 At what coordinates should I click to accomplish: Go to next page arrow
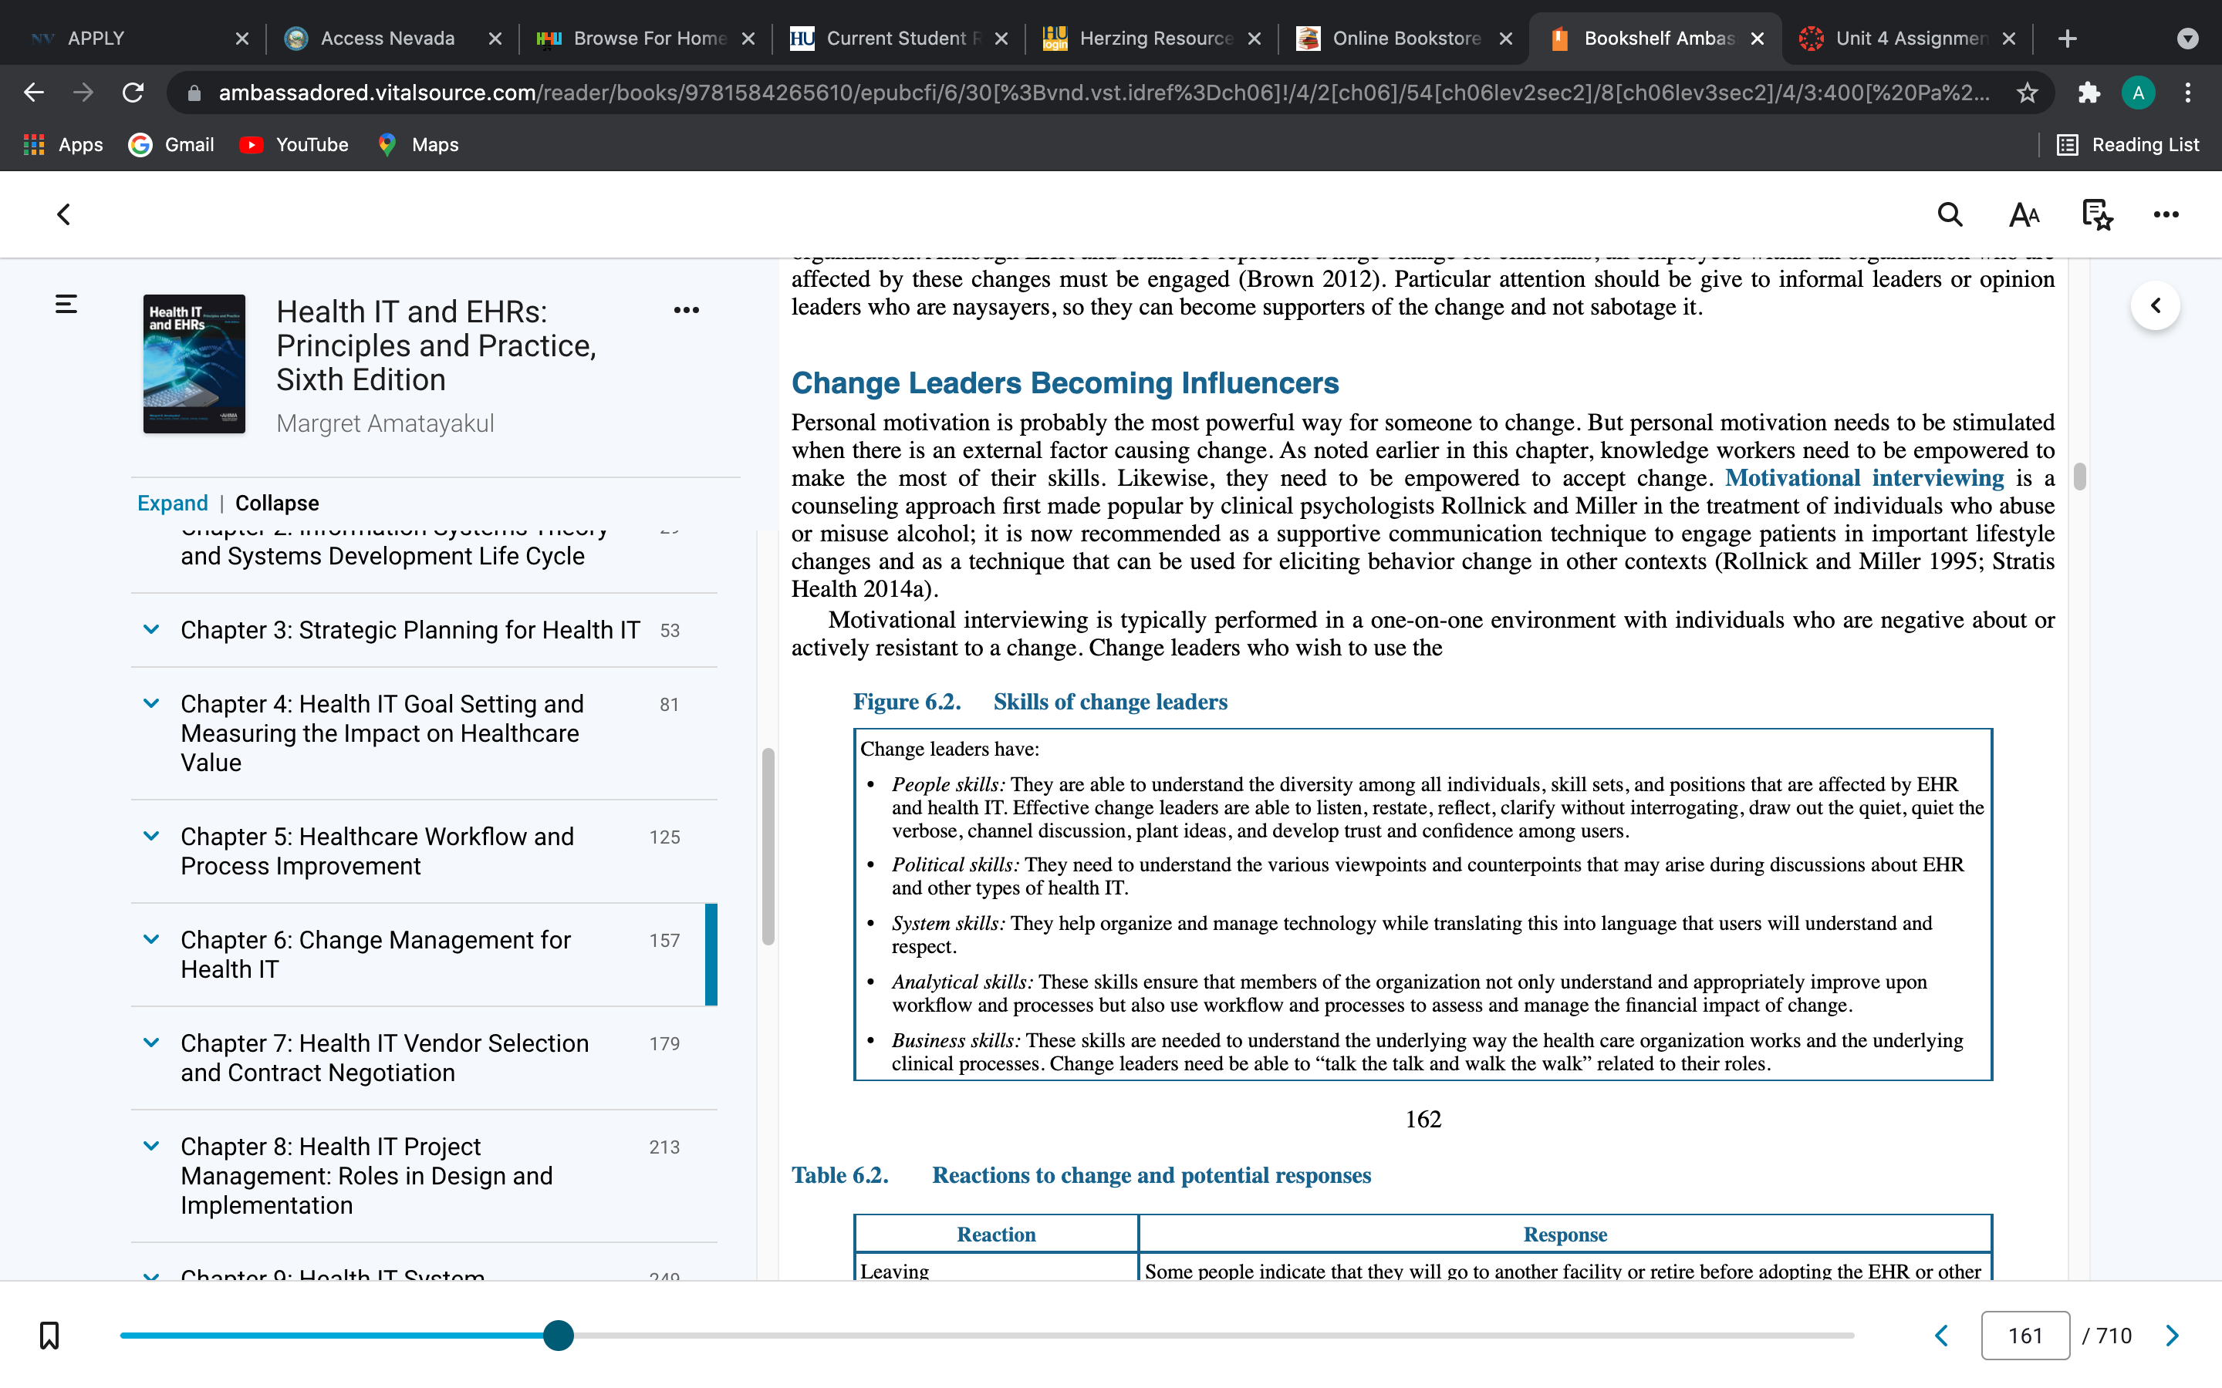tap(2172, 1336)
